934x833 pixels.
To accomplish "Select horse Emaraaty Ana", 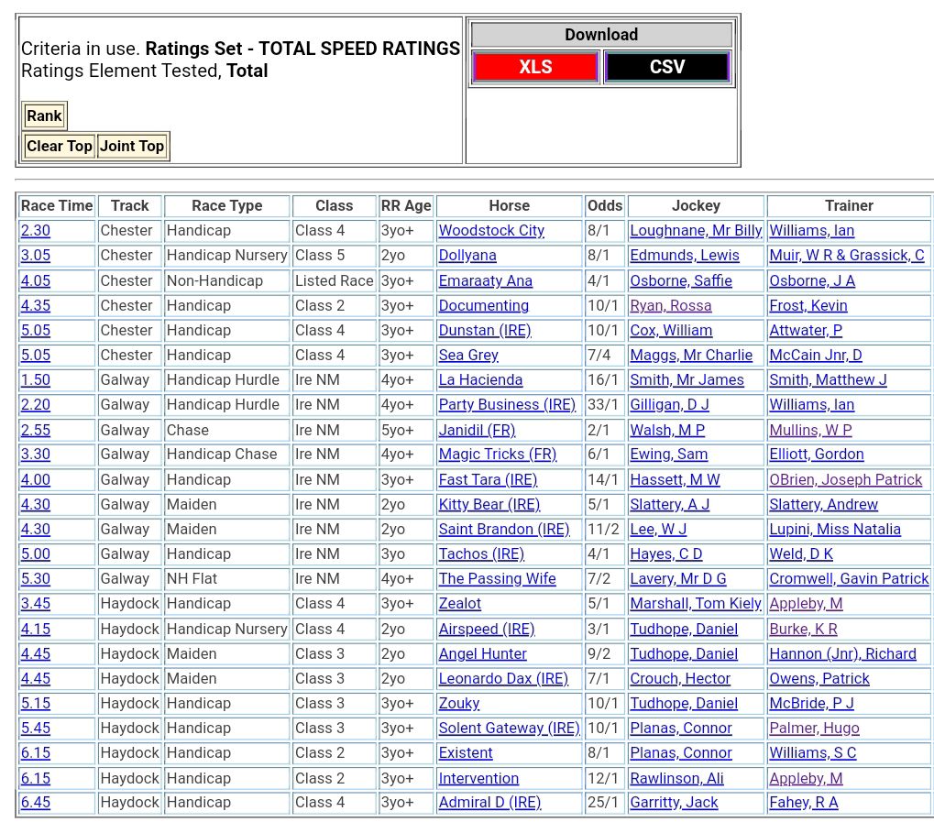I will (x=485, y=281).
